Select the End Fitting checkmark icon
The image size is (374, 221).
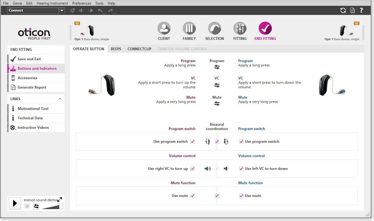(265, 28)
